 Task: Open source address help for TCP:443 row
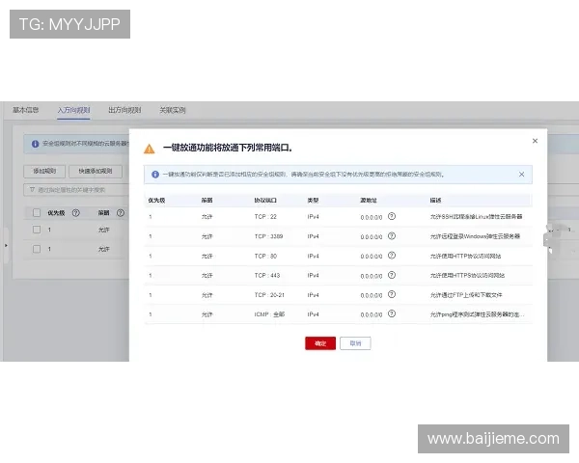392,275
